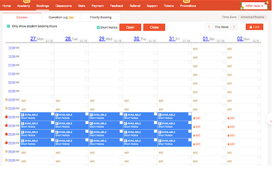
Task: Check Monday 12:00 AM slot checkbox
Action: click(53, 45)
